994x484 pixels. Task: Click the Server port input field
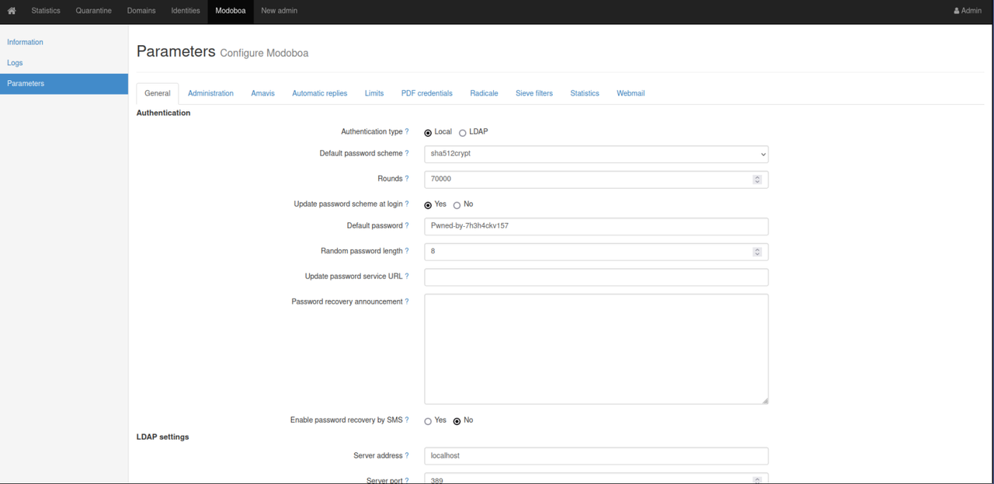click(x=596, y=479)
